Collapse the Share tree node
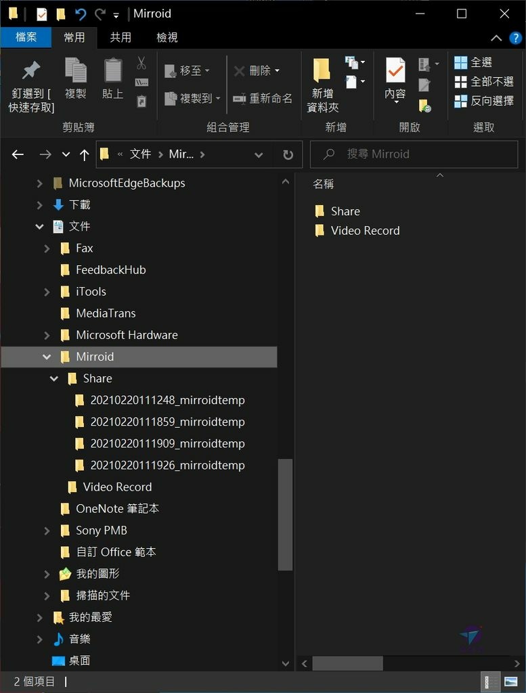 click(54, 378)
